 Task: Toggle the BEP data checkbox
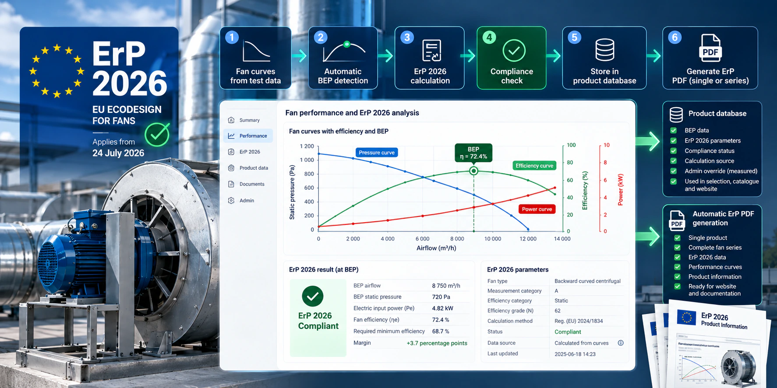click(x=674, y=130)
